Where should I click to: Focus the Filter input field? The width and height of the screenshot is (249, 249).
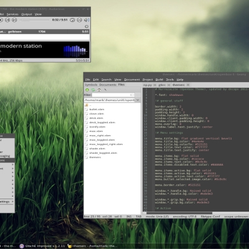[113, 95]
